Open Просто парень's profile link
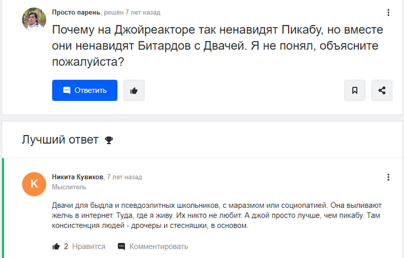This screenshot has height=258, width=404. (76, 12)
